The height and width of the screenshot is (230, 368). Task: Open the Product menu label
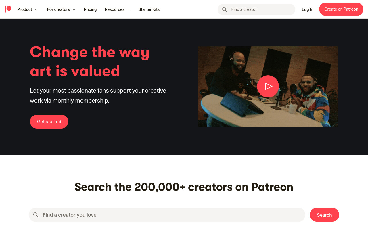(25, 9)
